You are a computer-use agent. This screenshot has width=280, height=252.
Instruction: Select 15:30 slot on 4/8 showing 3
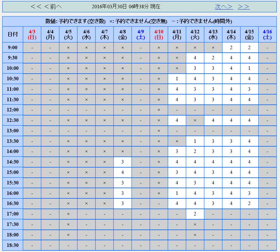pyautogui.click(x=122, y=183)
